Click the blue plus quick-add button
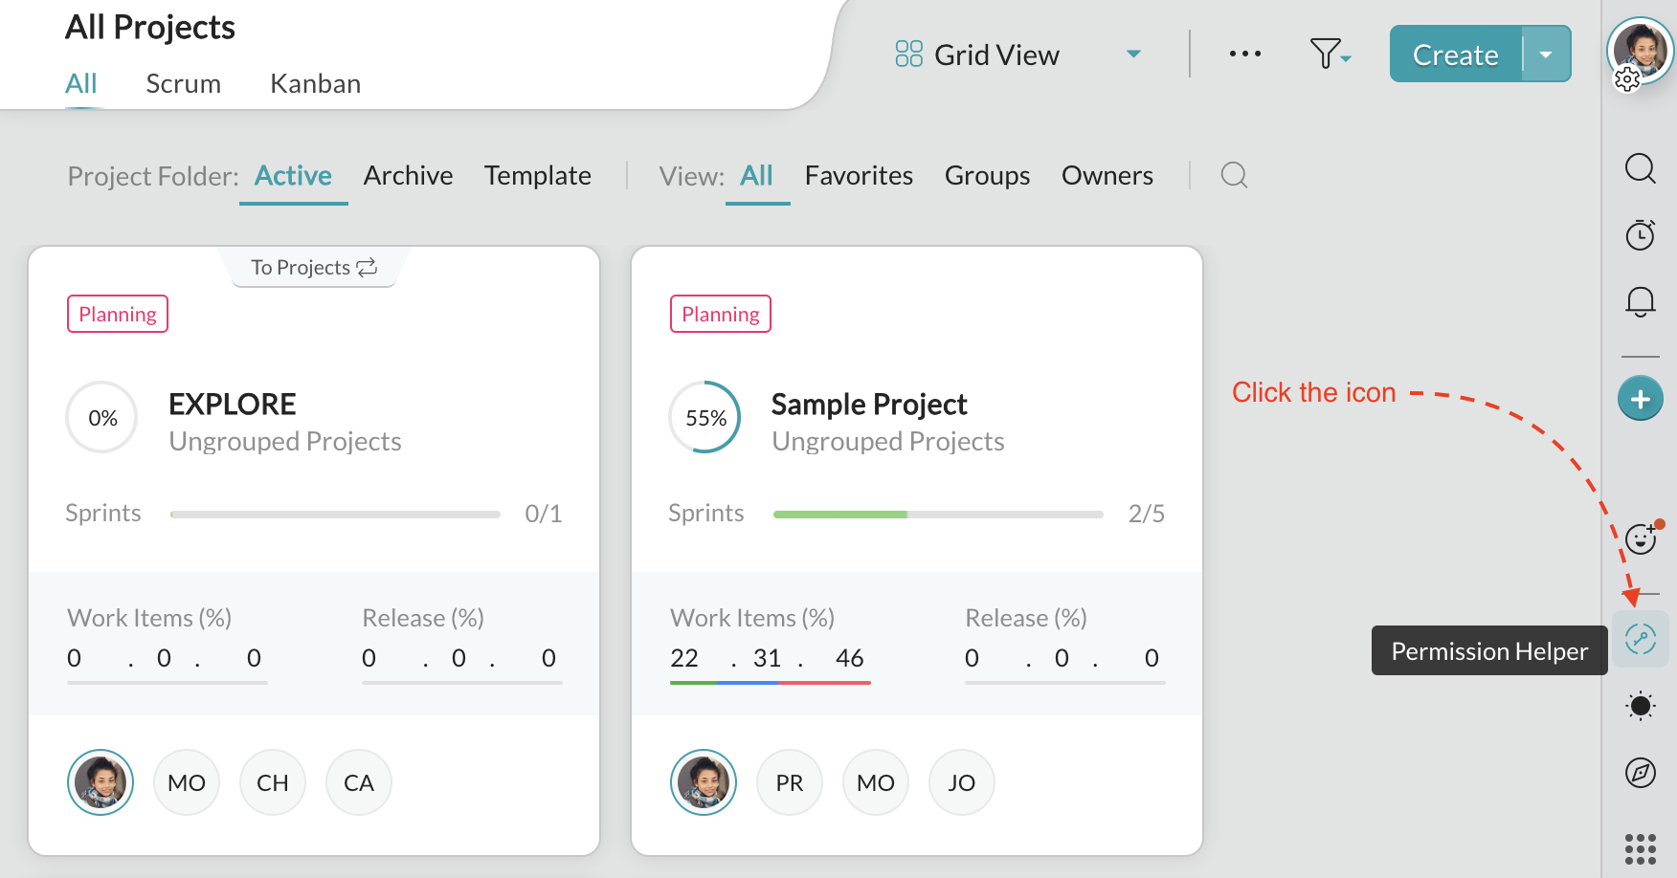The width and height of the screenshot is (1677, 878). 1640,399
